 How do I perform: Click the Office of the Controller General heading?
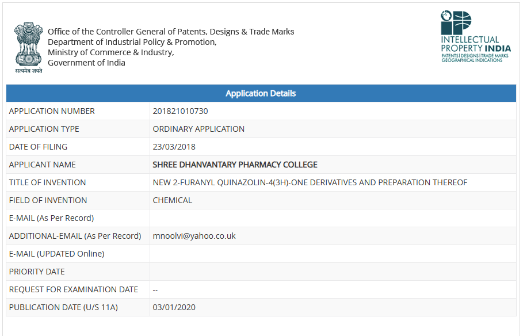tap(171, 32)
